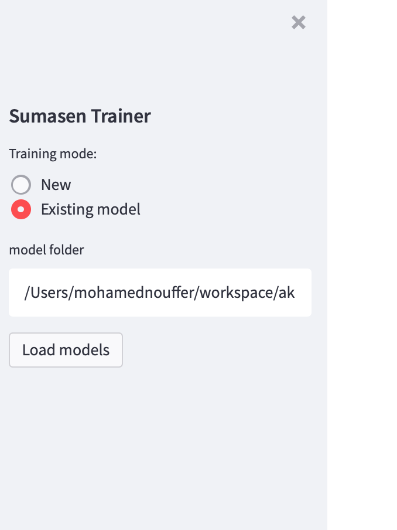Viewport: 397px width, 530px height.
Task: Activate Load models control
Action: coord(66,350)
